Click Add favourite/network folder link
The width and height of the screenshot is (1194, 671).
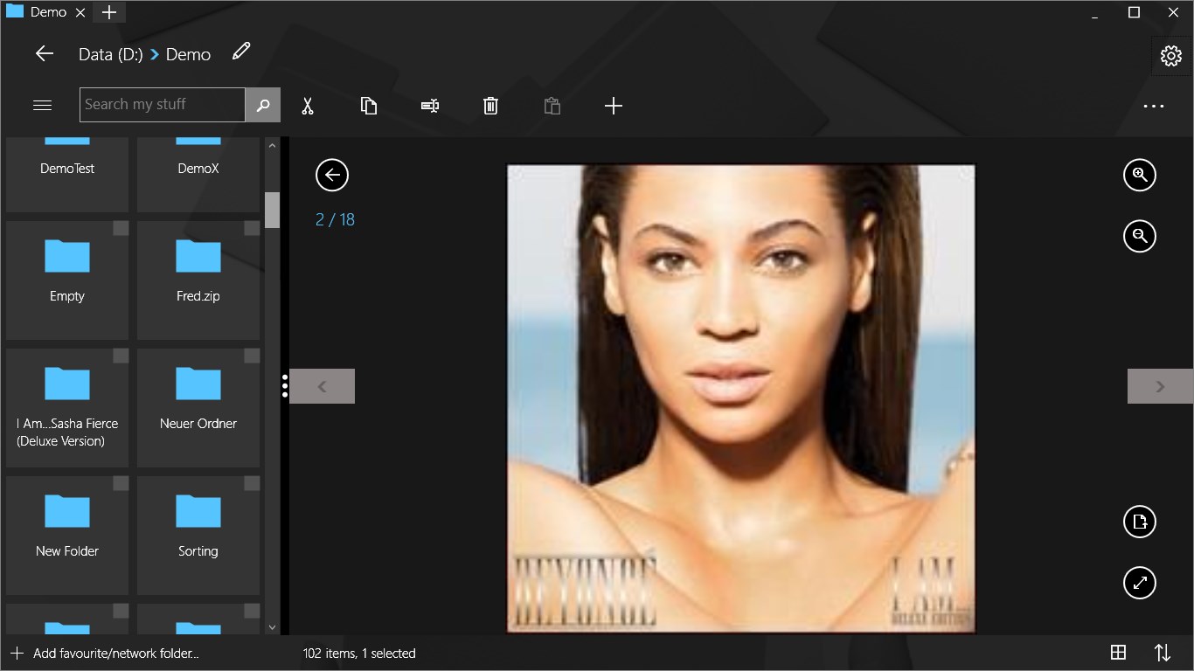105,653
